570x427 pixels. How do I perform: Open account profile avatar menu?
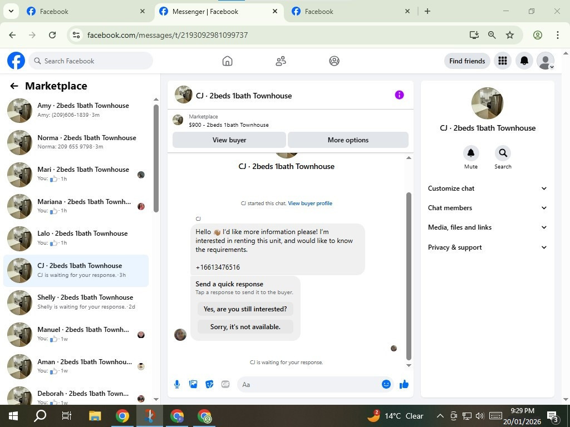coord(546,61)
